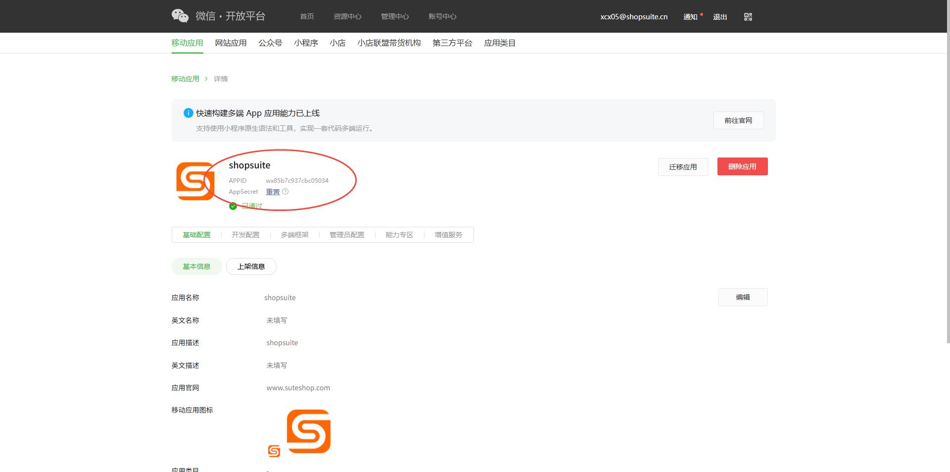Click 应用名称 value shopsuite
The width and height of the screenshot is (950, 472).
pyautogui.click(x=280, y=298)
